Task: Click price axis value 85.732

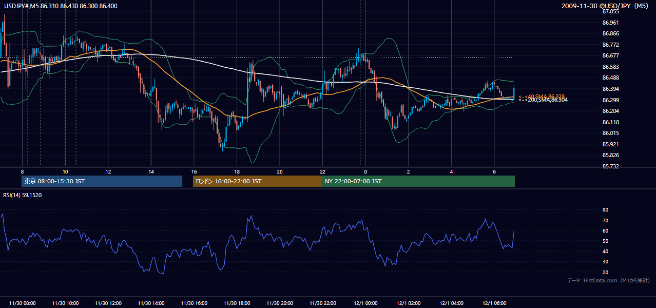Action: point(610,166)
